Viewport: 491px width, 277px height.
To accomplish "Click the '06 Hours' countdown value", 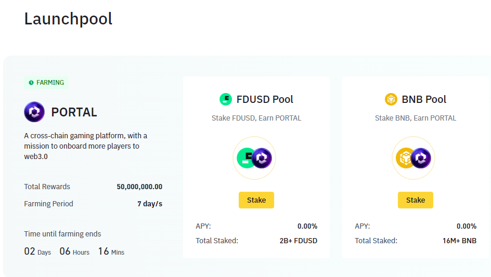I will click(x=74, y=252).
